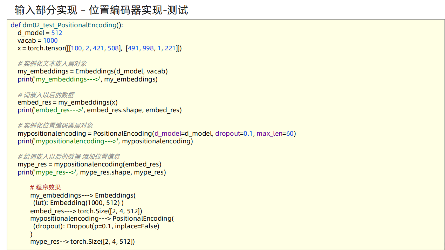Click output (dropout): Dropout(p=0.1, inplace=False)
Viewport: 445px width, 250px height.
96,226
